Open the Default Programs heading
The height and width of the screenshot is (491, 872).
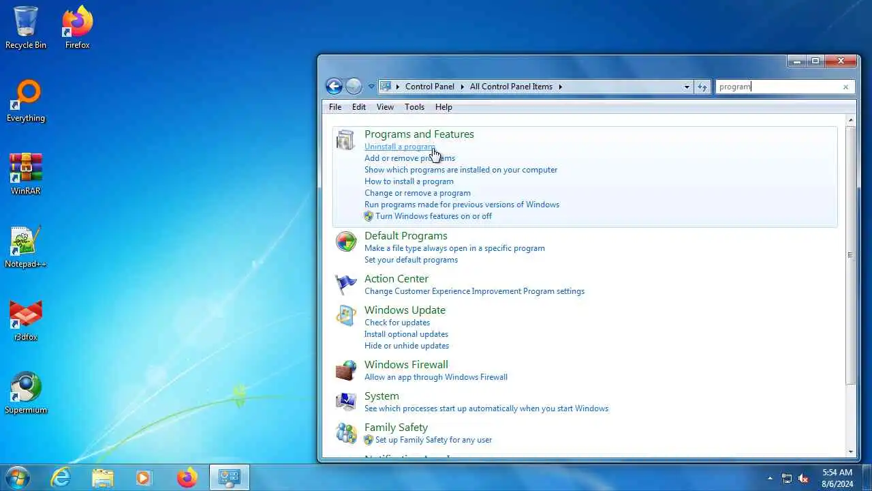coord(406,236)
